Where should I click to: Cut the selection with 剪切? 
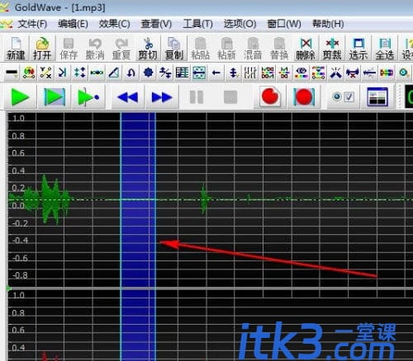(x=148, y=49)
